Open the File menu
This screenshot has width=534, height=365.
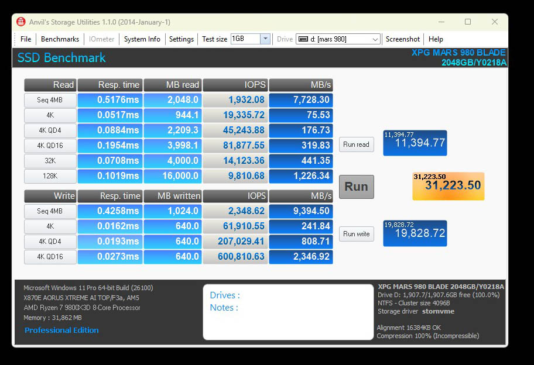coord(26,39)
